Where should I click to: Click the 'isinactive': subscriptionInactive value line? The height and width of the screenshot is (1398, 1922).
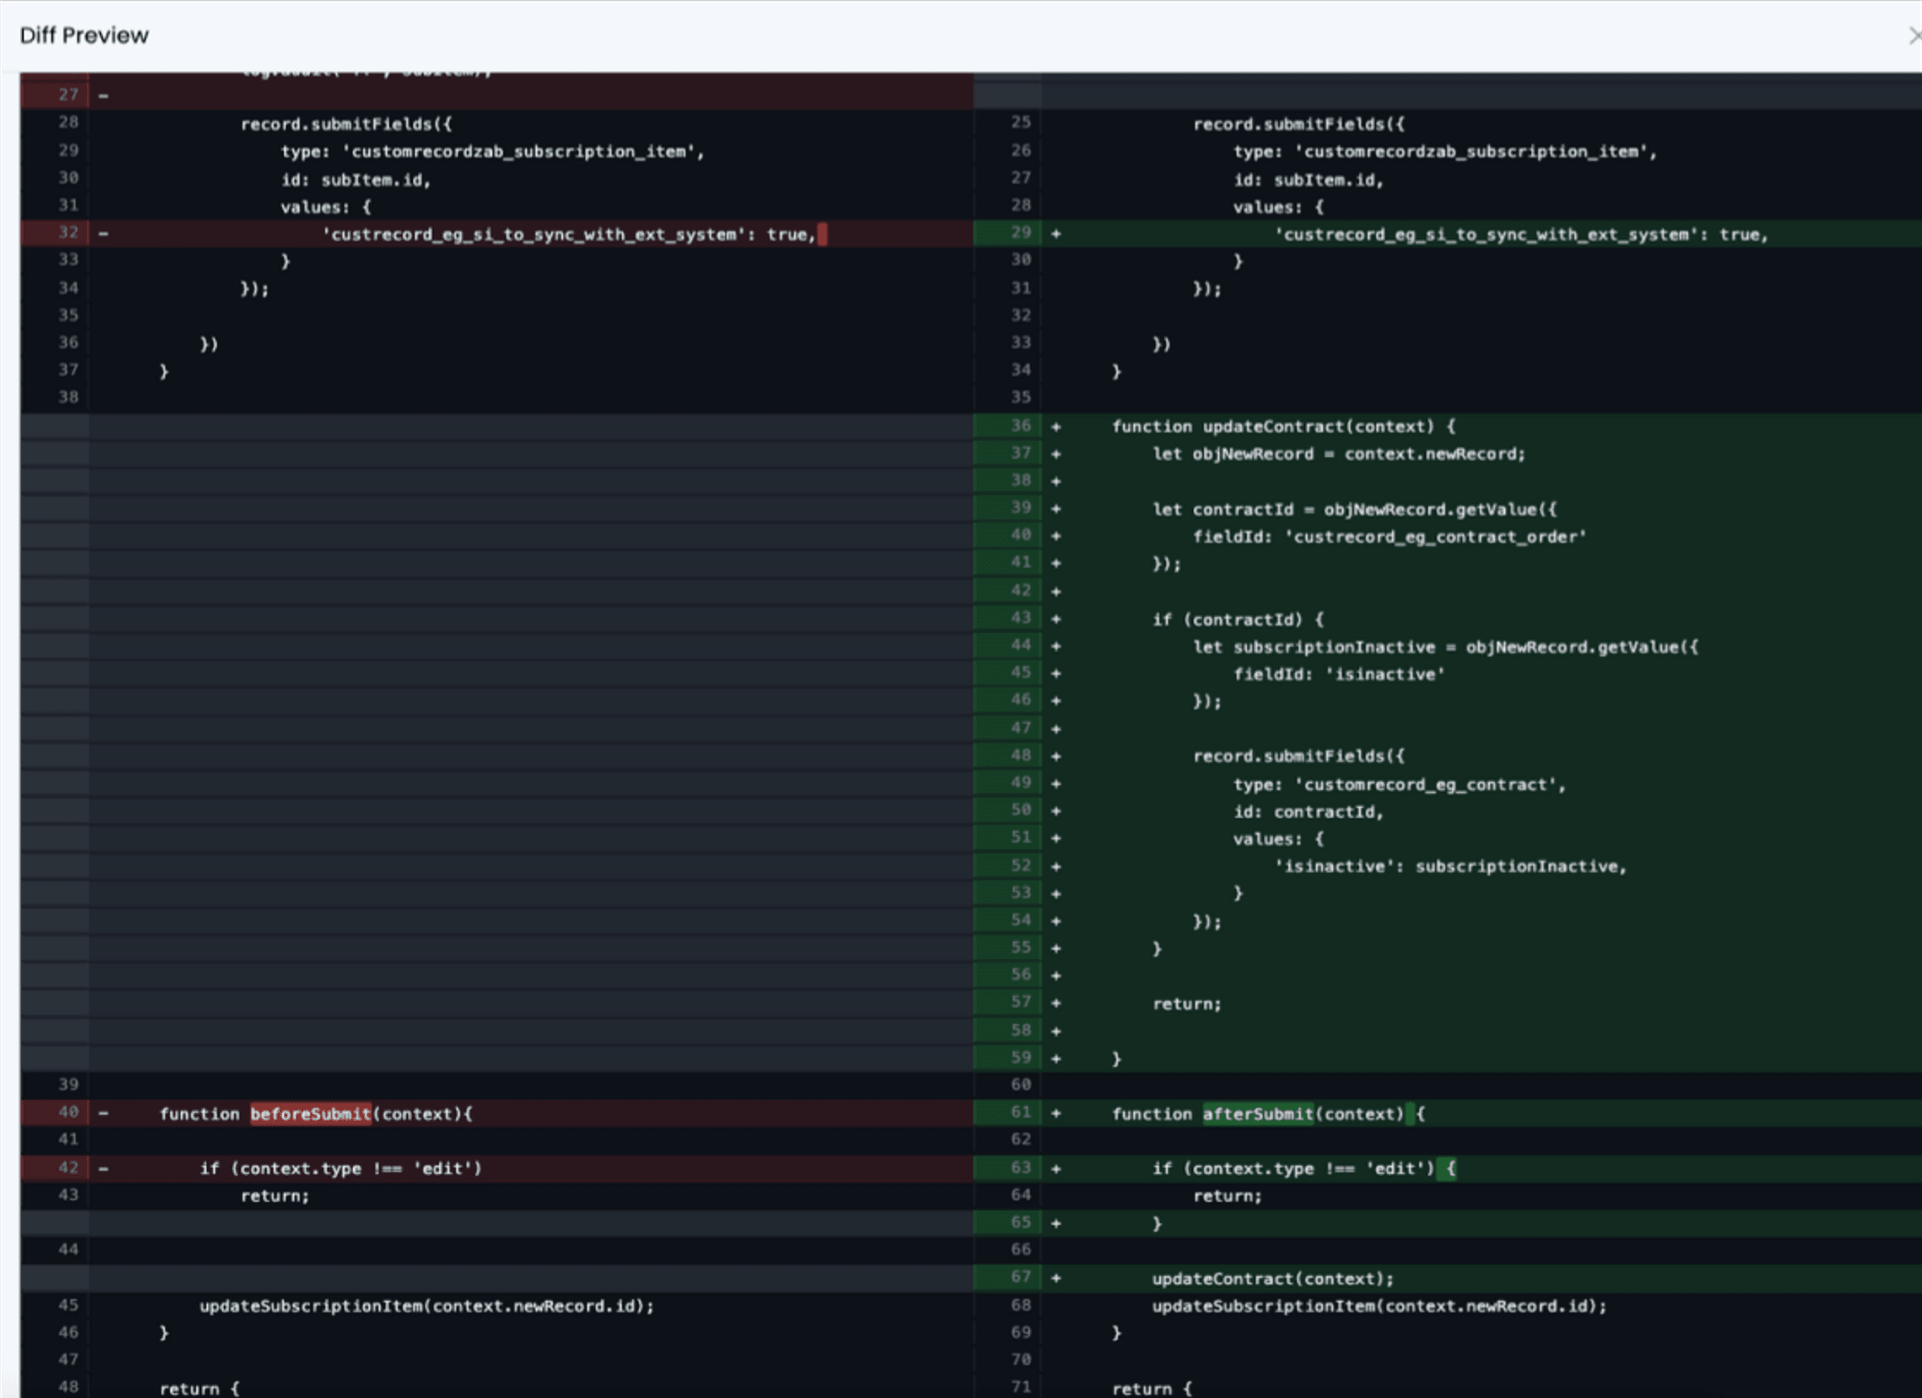click(x=1450, y=865)
